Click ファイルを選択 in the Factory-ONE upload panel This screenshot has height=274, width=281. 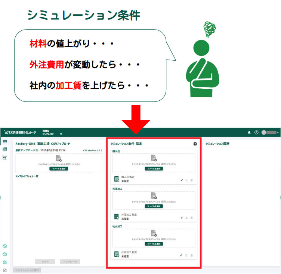click(59, 169)
